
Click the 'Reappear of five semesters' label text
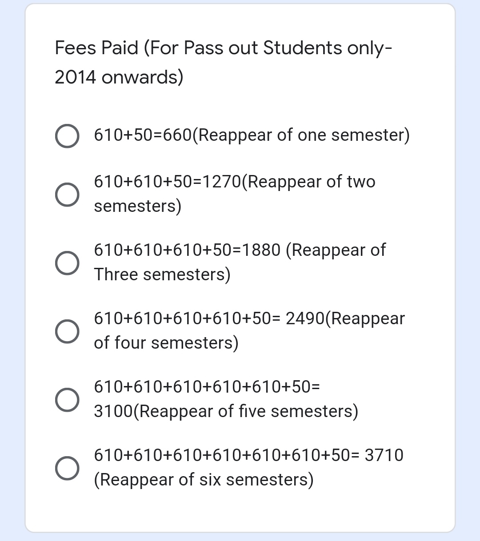[248, 411]
